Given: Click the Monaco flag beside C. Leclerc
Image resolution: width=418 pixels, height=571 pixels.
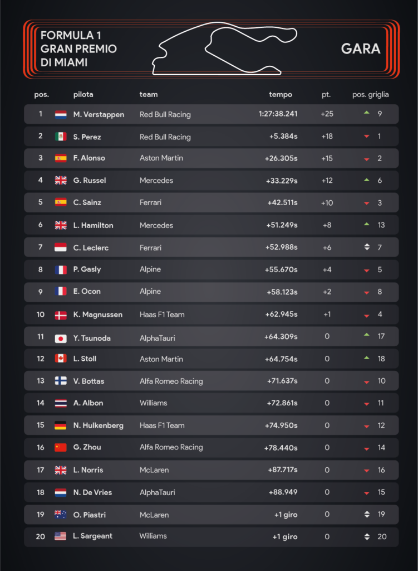Looking at the screenshot, I should tap(60, 248).
